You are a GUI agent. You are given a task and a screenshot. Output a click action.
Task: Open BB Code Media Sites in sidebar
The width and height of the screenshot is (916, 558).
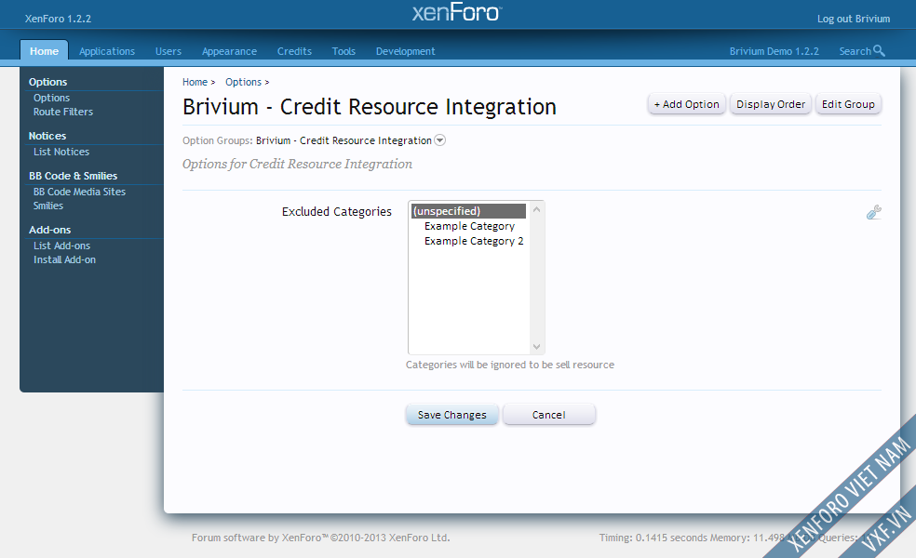coord(79,192)
